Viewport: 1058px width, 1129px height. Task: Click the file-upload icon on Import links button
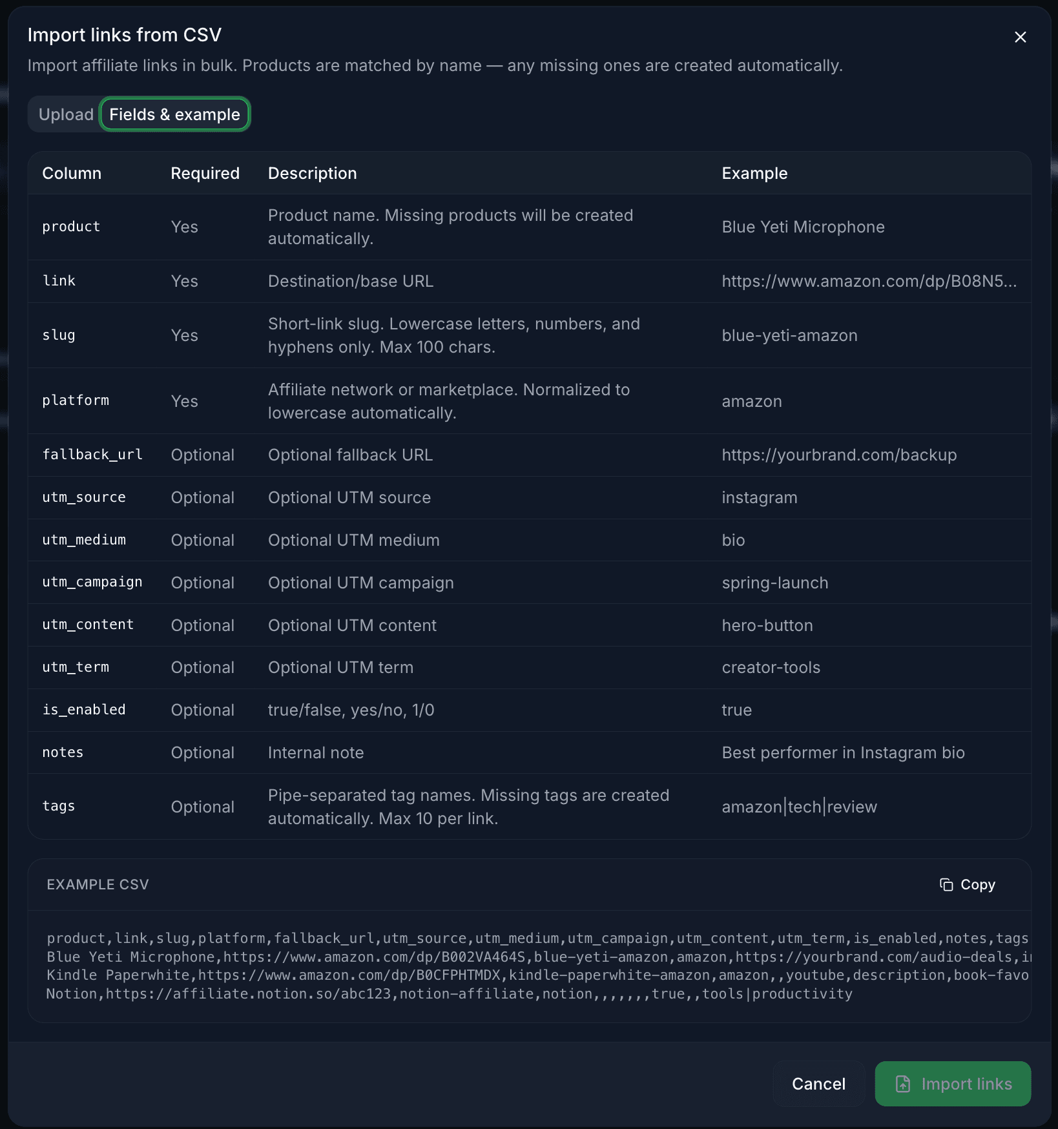[x=904, y=1084]
